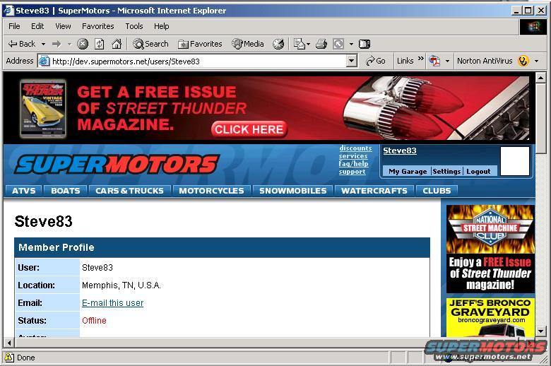The image size is (551, 366).
Task: Click the "E-mail this user" link
Action: click(112, 303)
